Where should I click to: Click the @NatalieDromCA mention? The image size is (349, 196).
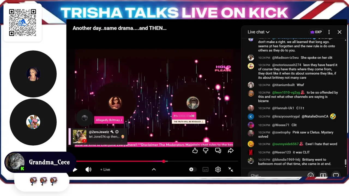tap(315, 117)
